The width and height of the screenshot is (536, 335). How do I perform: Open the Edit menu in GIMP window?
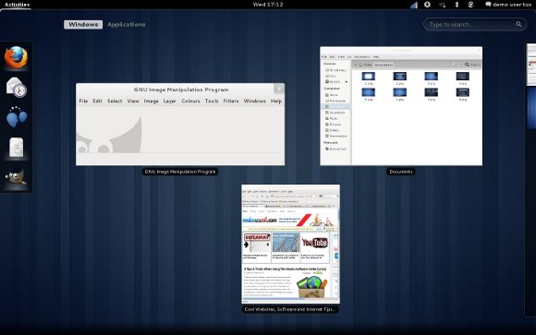click(97, 101)
